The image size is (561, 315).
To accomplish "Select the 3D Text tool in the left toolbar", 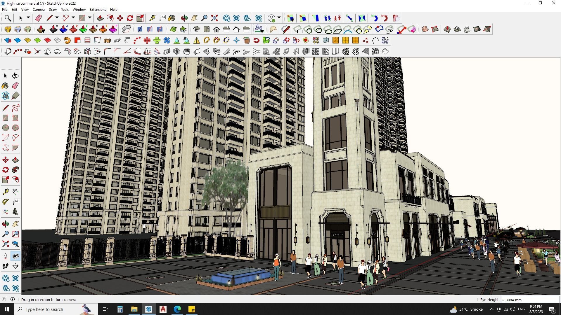I will tap(15, 212).
